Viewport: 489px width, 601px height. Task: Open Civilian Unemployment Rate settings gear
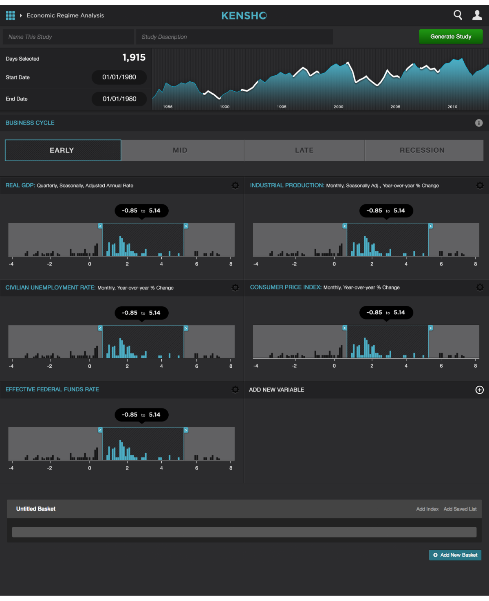pyautogui.click(x=235, y=287)
